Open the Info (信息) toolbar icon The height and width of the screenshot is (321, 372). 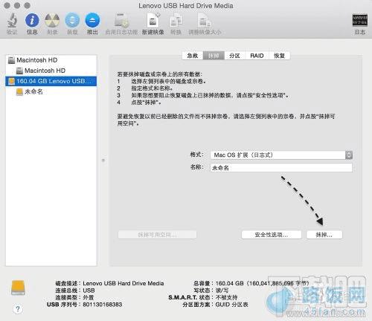tap(32, 20)
